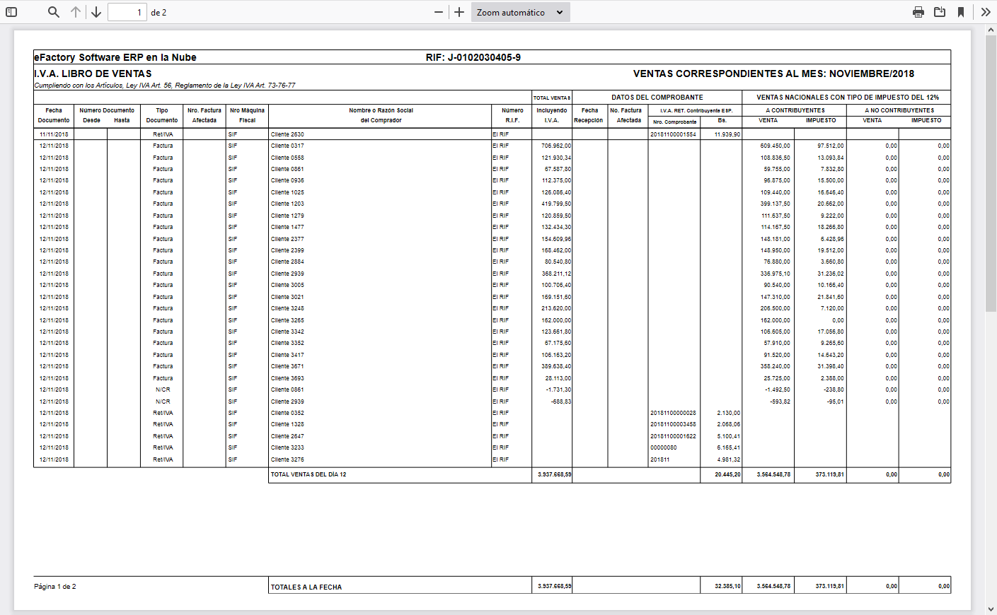The width and height of the screenshot is (997, 615).
Task: Click the DATOS DEL COMPROBANTE header
Action: click(657, 98)
